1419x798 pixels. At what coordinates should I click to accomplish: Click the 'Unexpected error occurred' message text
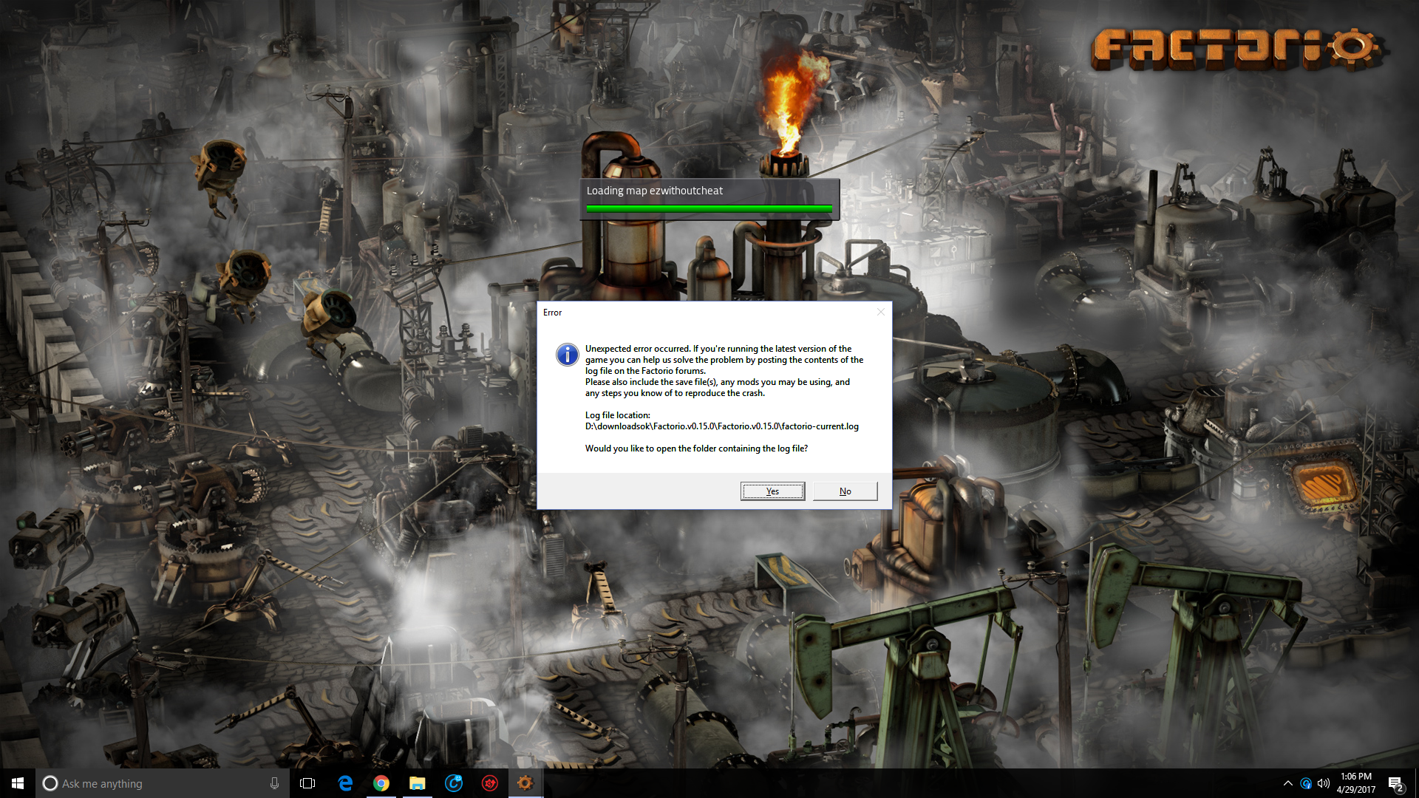pos(724,371)
